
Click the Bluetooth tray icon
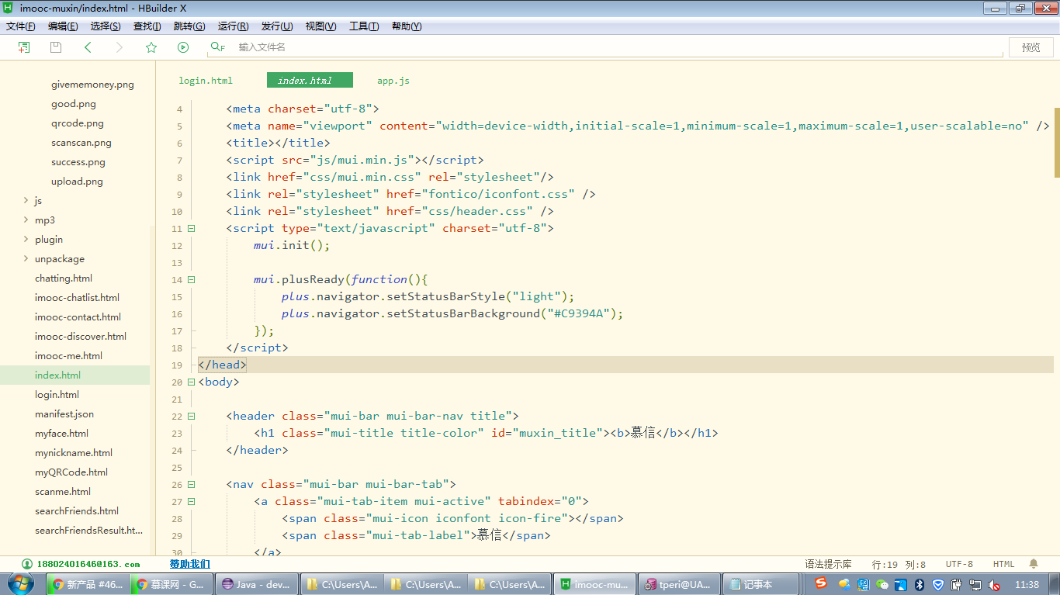point(920,584)
